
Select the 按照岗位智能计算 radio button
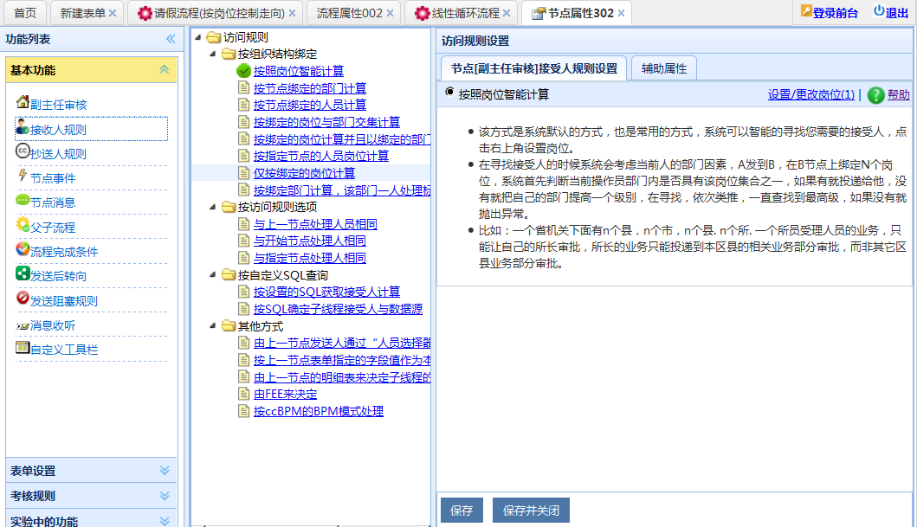pyautogui.click(x=449, y=92)
